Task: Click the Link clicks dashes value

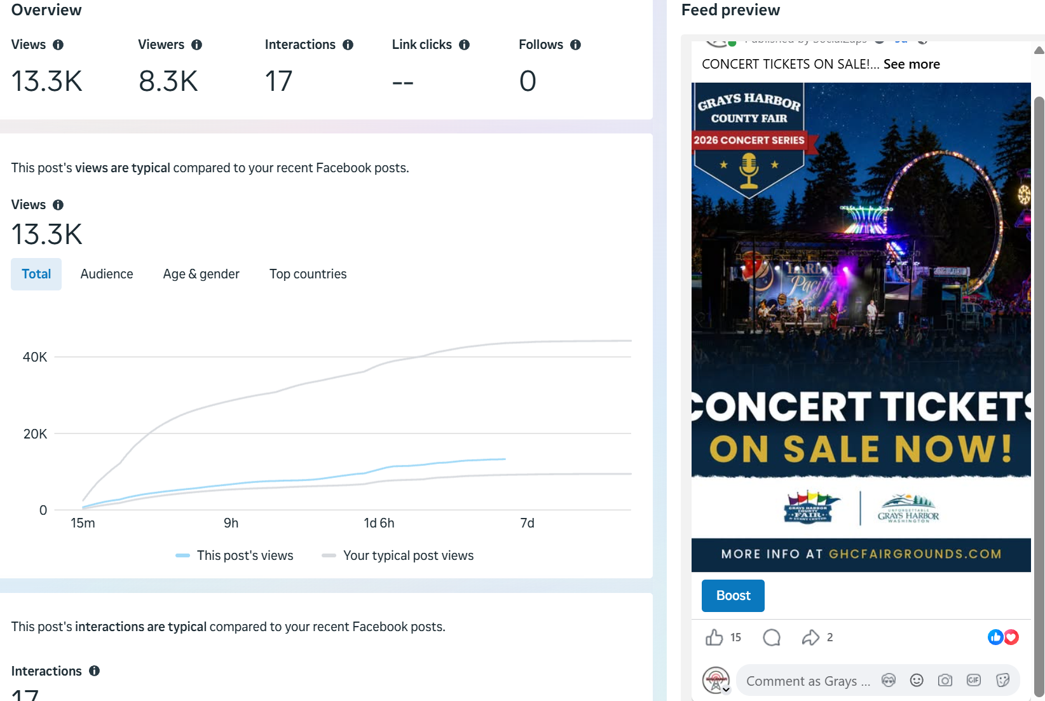Action: 403,82
